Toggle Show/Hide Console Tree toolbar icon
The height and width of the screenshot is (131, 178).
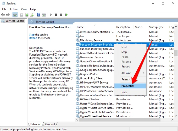tap(15, 15)
